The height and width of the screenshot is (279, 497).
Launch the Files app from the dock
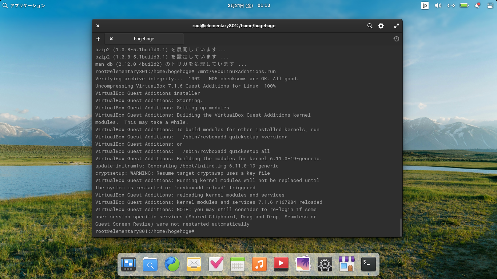point(150,264)
